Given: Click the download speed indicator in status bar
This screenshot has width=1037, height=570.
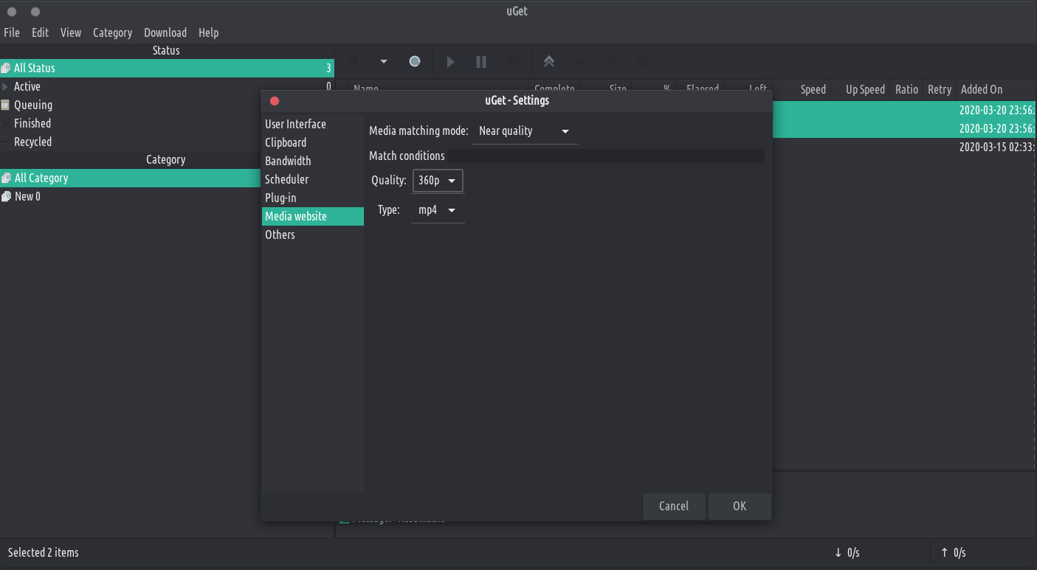Looking at the screenshot, I should tap(847, 552).
